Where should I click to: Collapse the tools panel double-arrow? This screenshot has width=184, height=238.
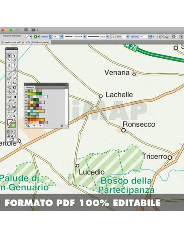[16, 49]
